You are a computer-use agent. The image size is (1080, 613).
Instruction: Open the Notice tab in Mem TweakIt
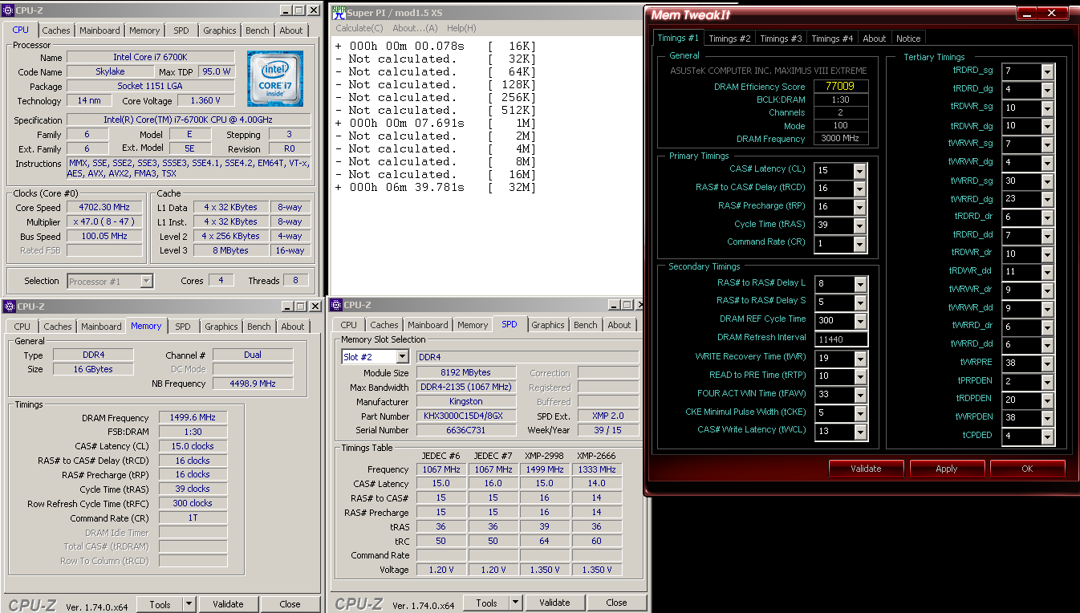click(908, 39)
